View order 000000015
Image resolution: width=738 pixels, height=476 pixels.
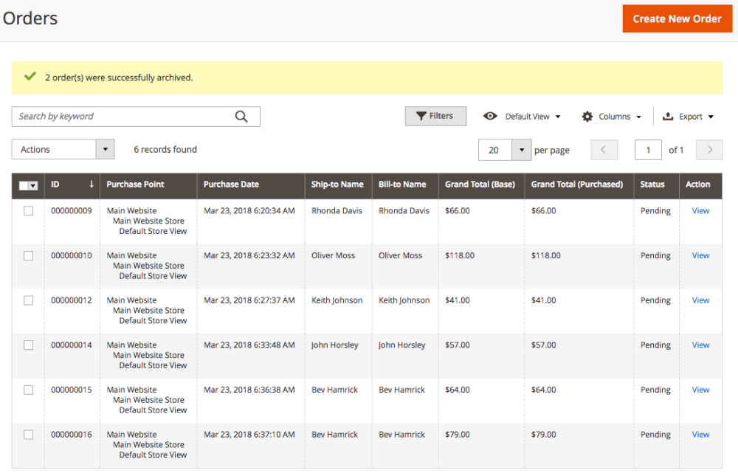[x=700, y=390]
